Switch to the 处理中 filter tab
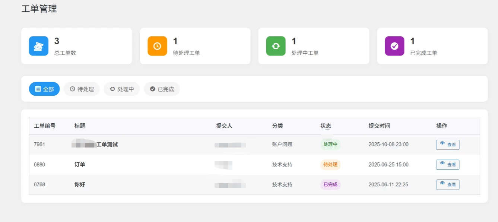The width and height of the screenshot is (498, 222). click(122, 89)
